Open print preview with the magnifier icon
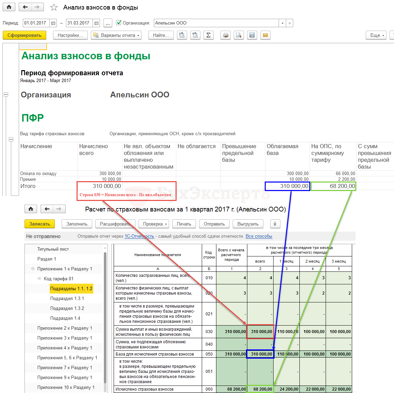The width and height of the screenshot is (394, 393). pos(239,35)
